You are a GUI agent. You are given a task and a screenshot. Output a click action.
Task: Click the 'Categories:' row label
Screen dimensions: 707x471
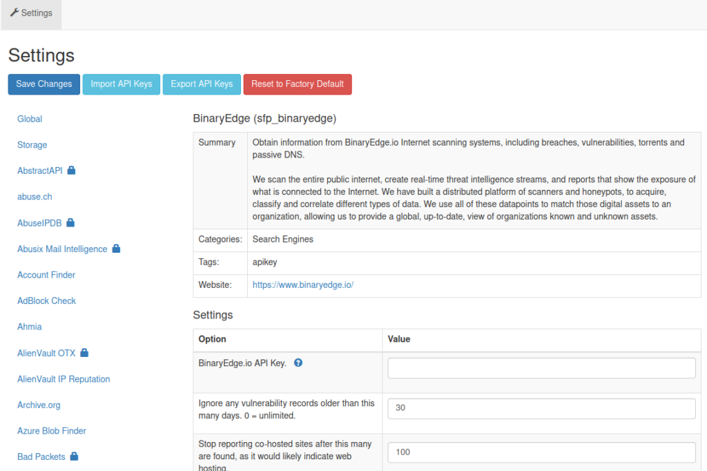click(x=220, y=239)
